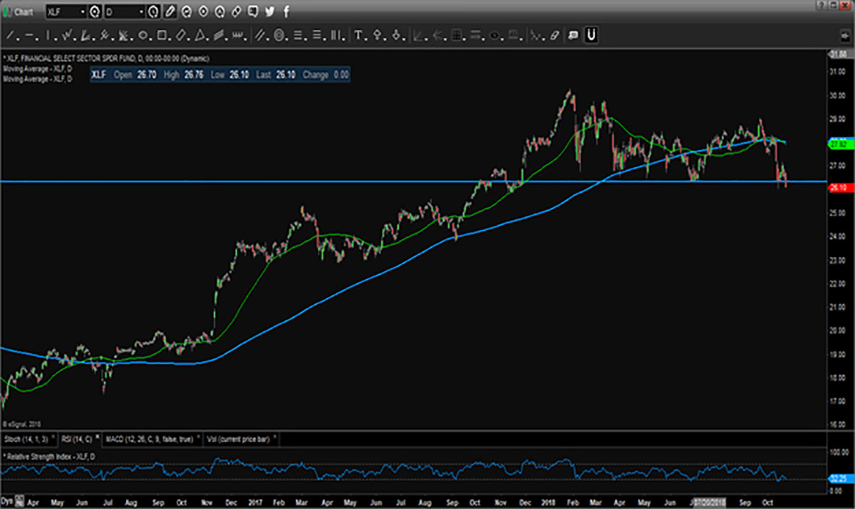The width and height of the screenshot is (855, 509).
Task: Select the trend line drawing tool
Action: click(x=11, y=35)
